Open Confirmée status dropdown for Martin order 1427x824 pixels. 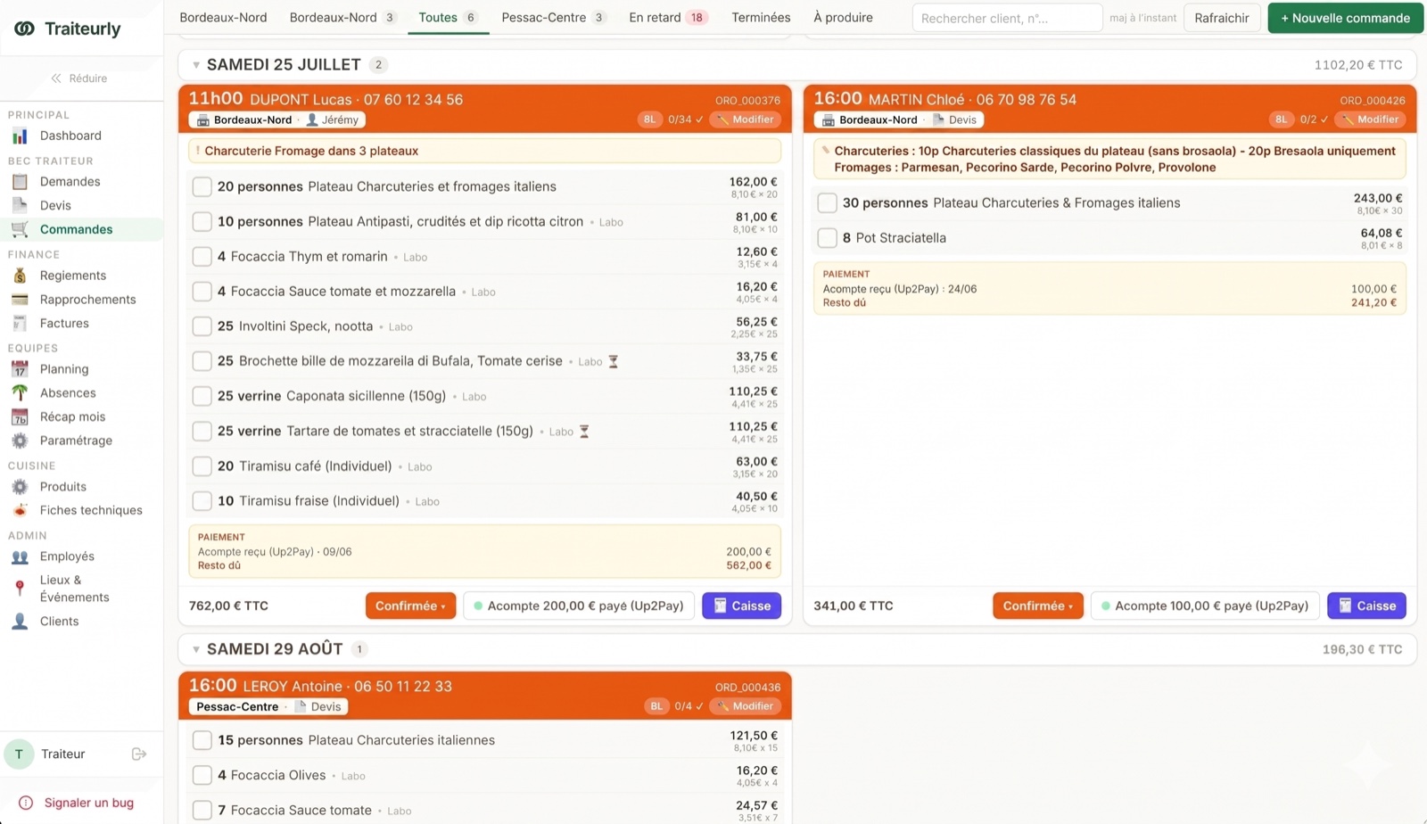pyautogui.click(x=1038, y=606)
